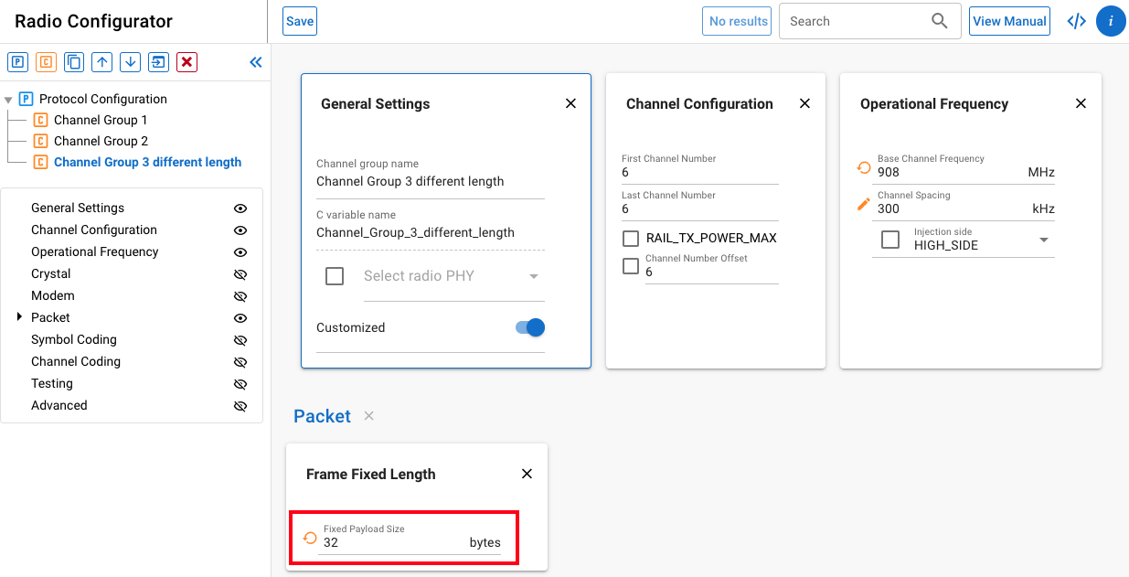Click the Fixed Payload Size field
This screenshot has height=577, width=1129.
[393, 542]
